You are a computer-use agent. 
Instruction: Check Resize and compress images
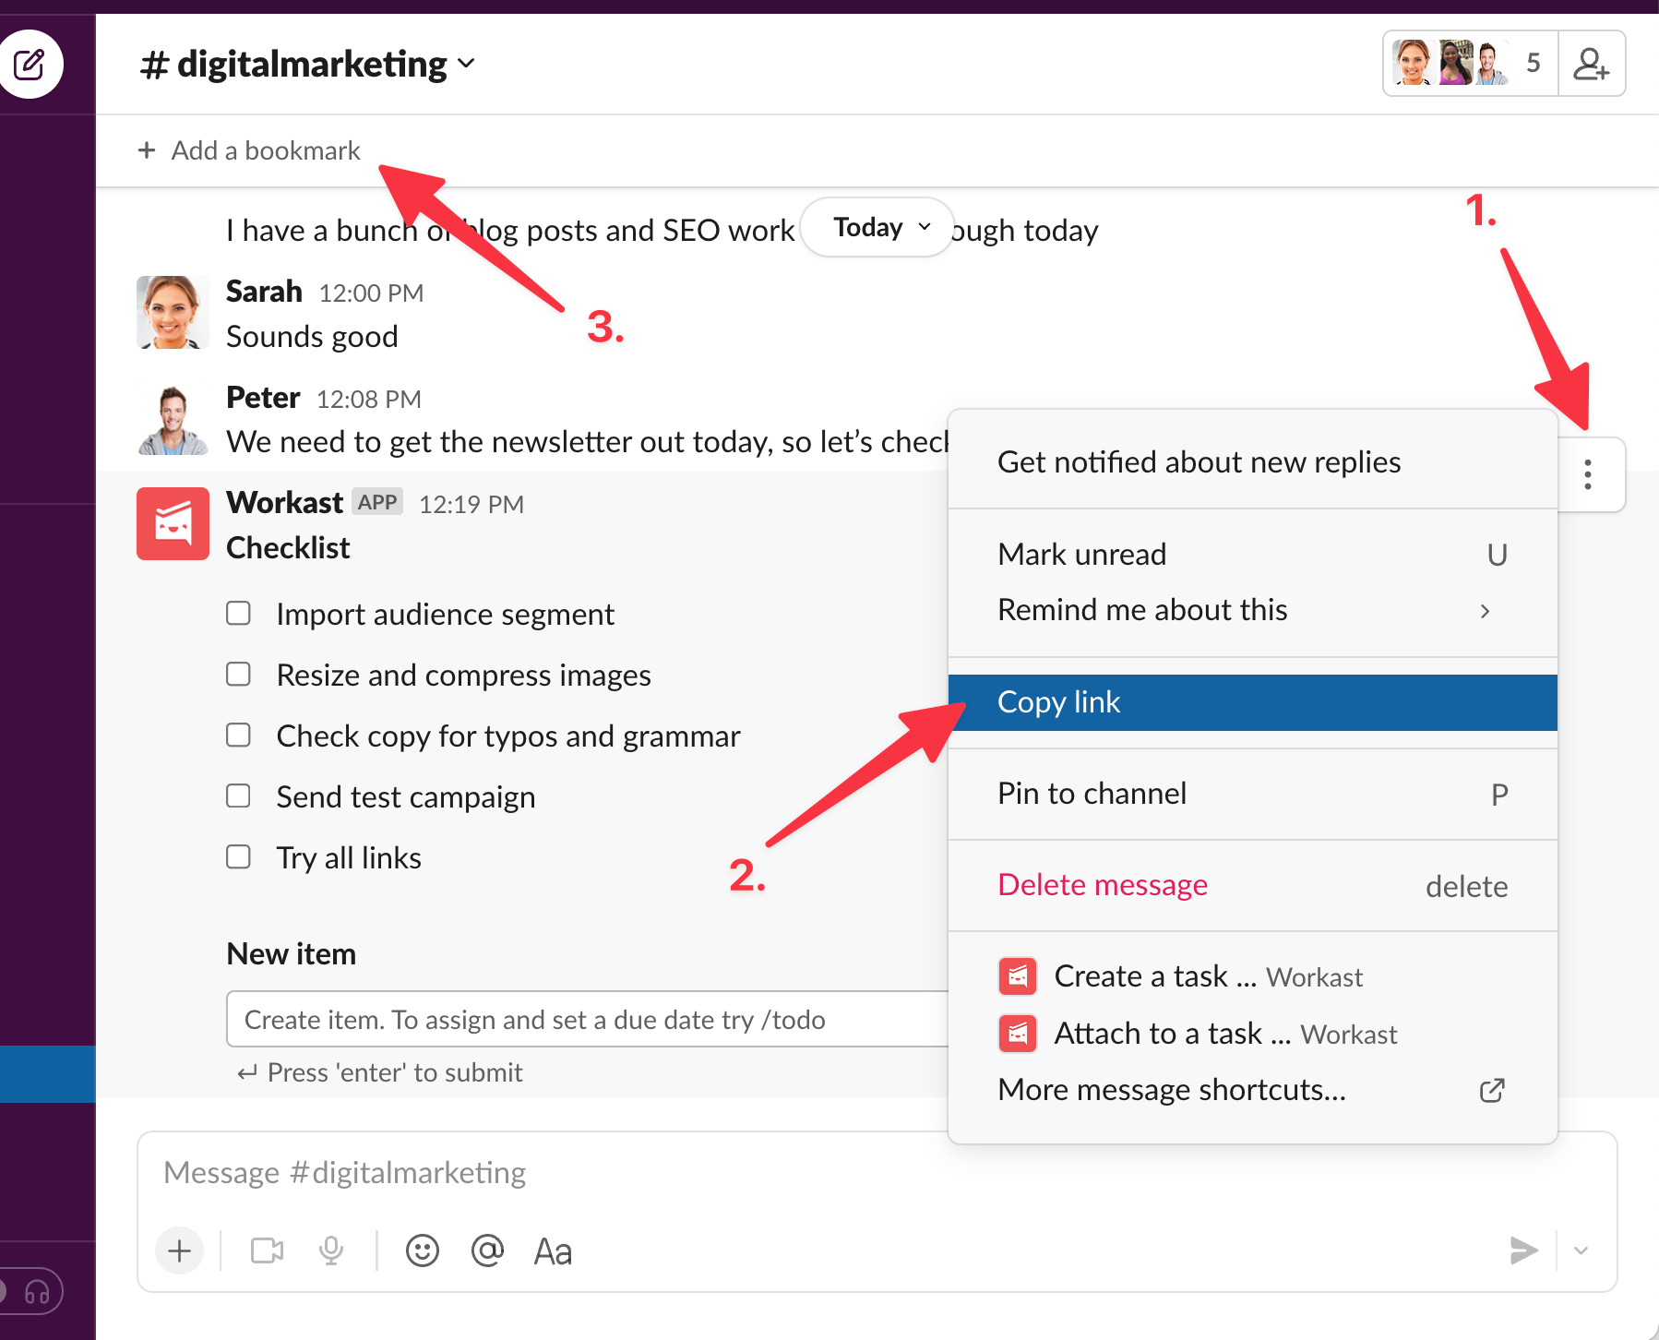pos(239,675)
